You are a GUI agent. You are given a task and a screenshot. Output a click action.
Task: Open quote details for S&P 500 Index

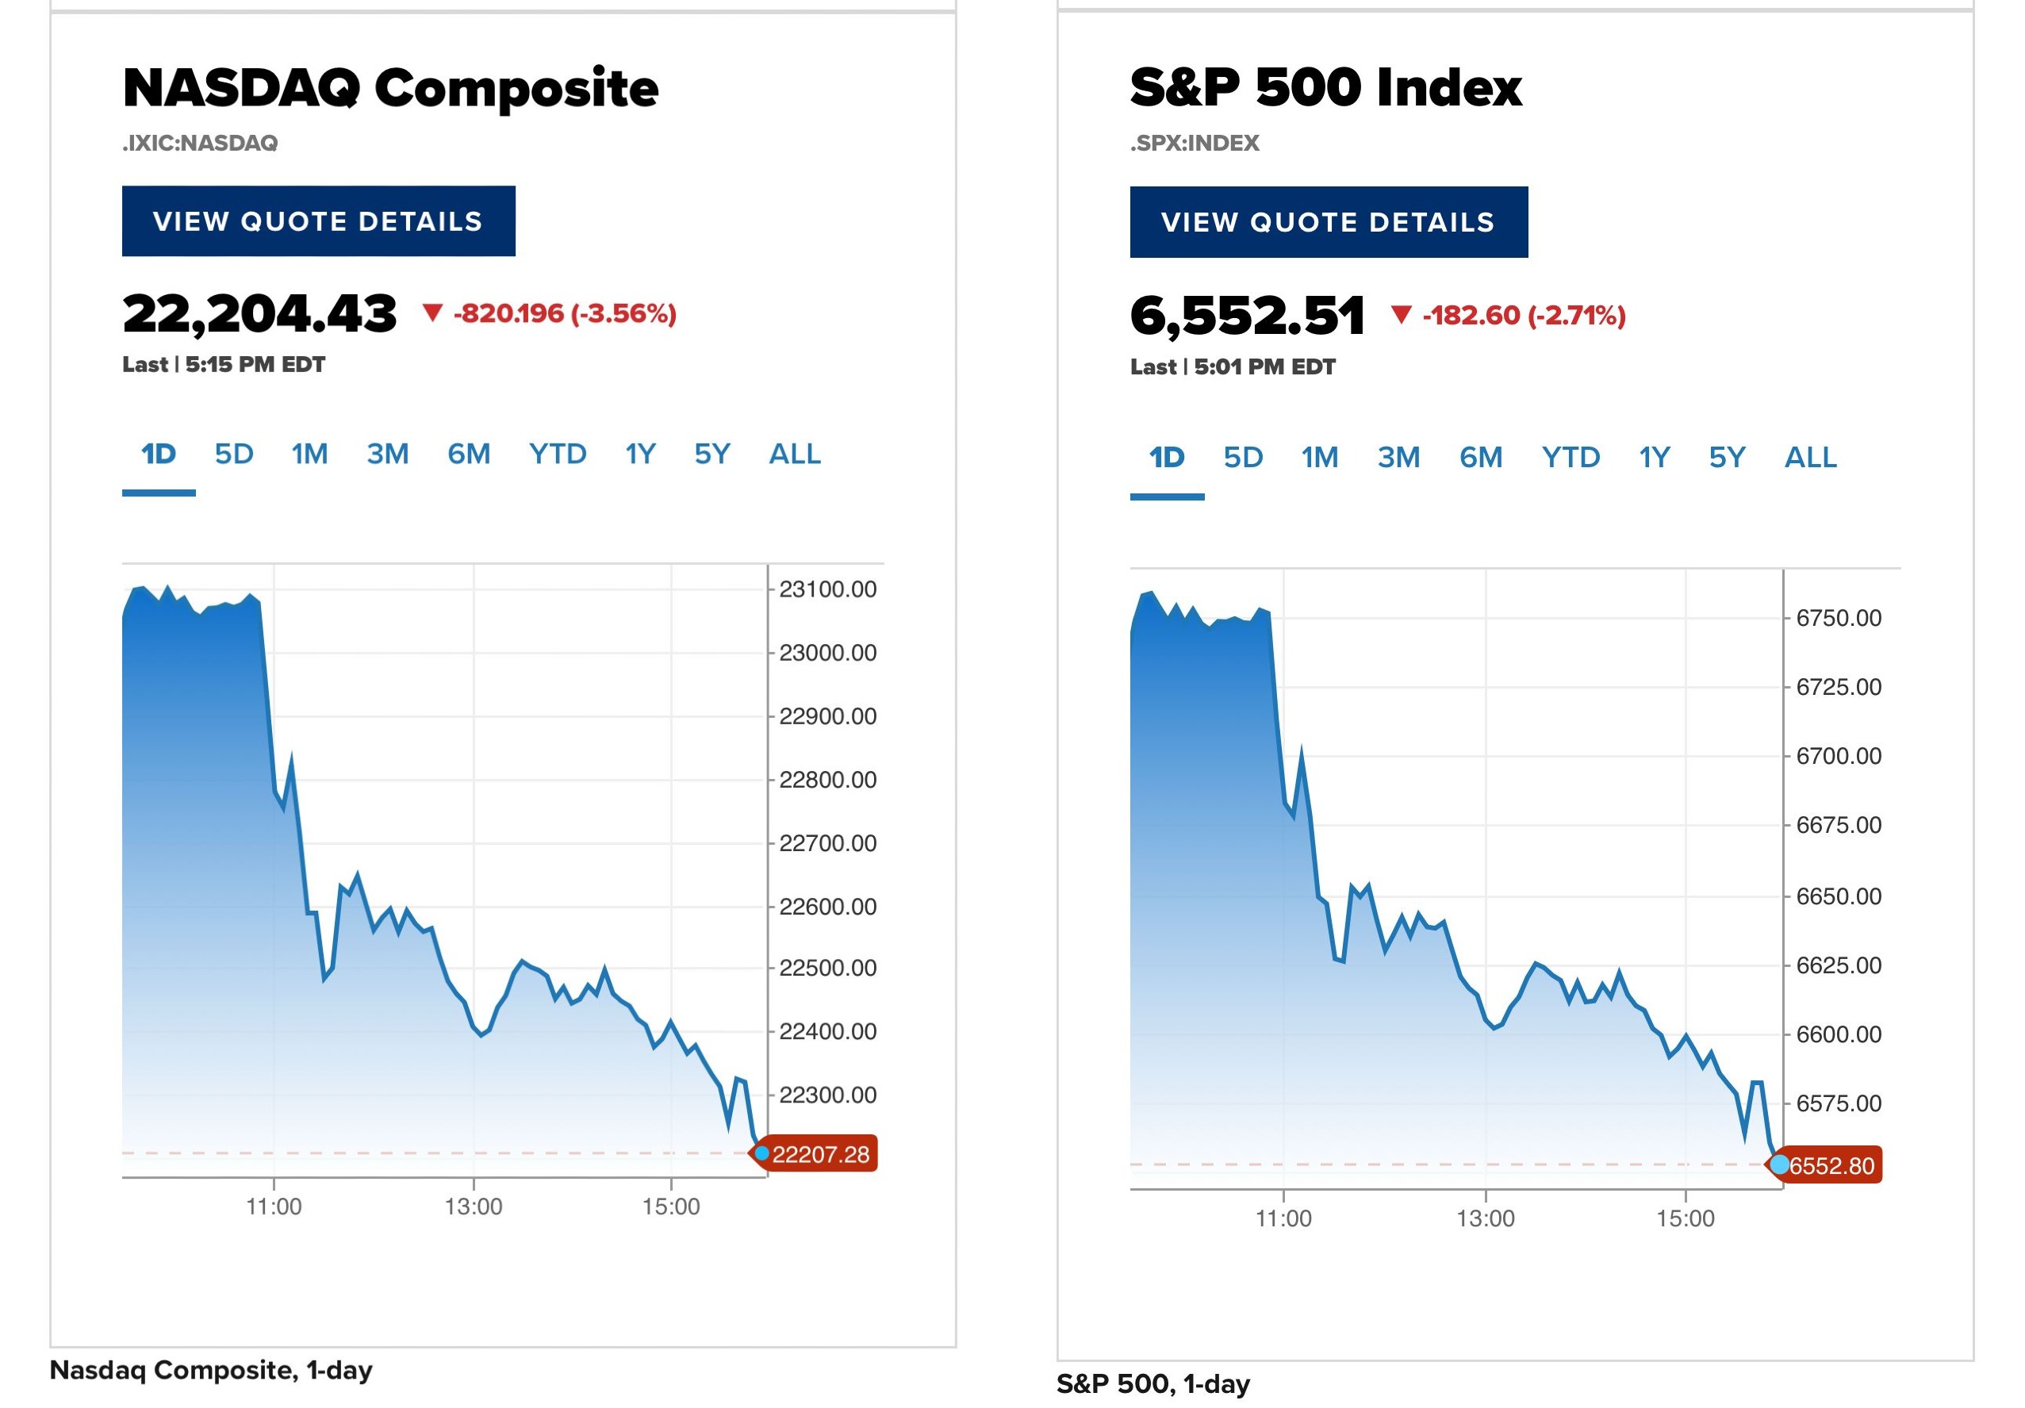coord(1327,221)
